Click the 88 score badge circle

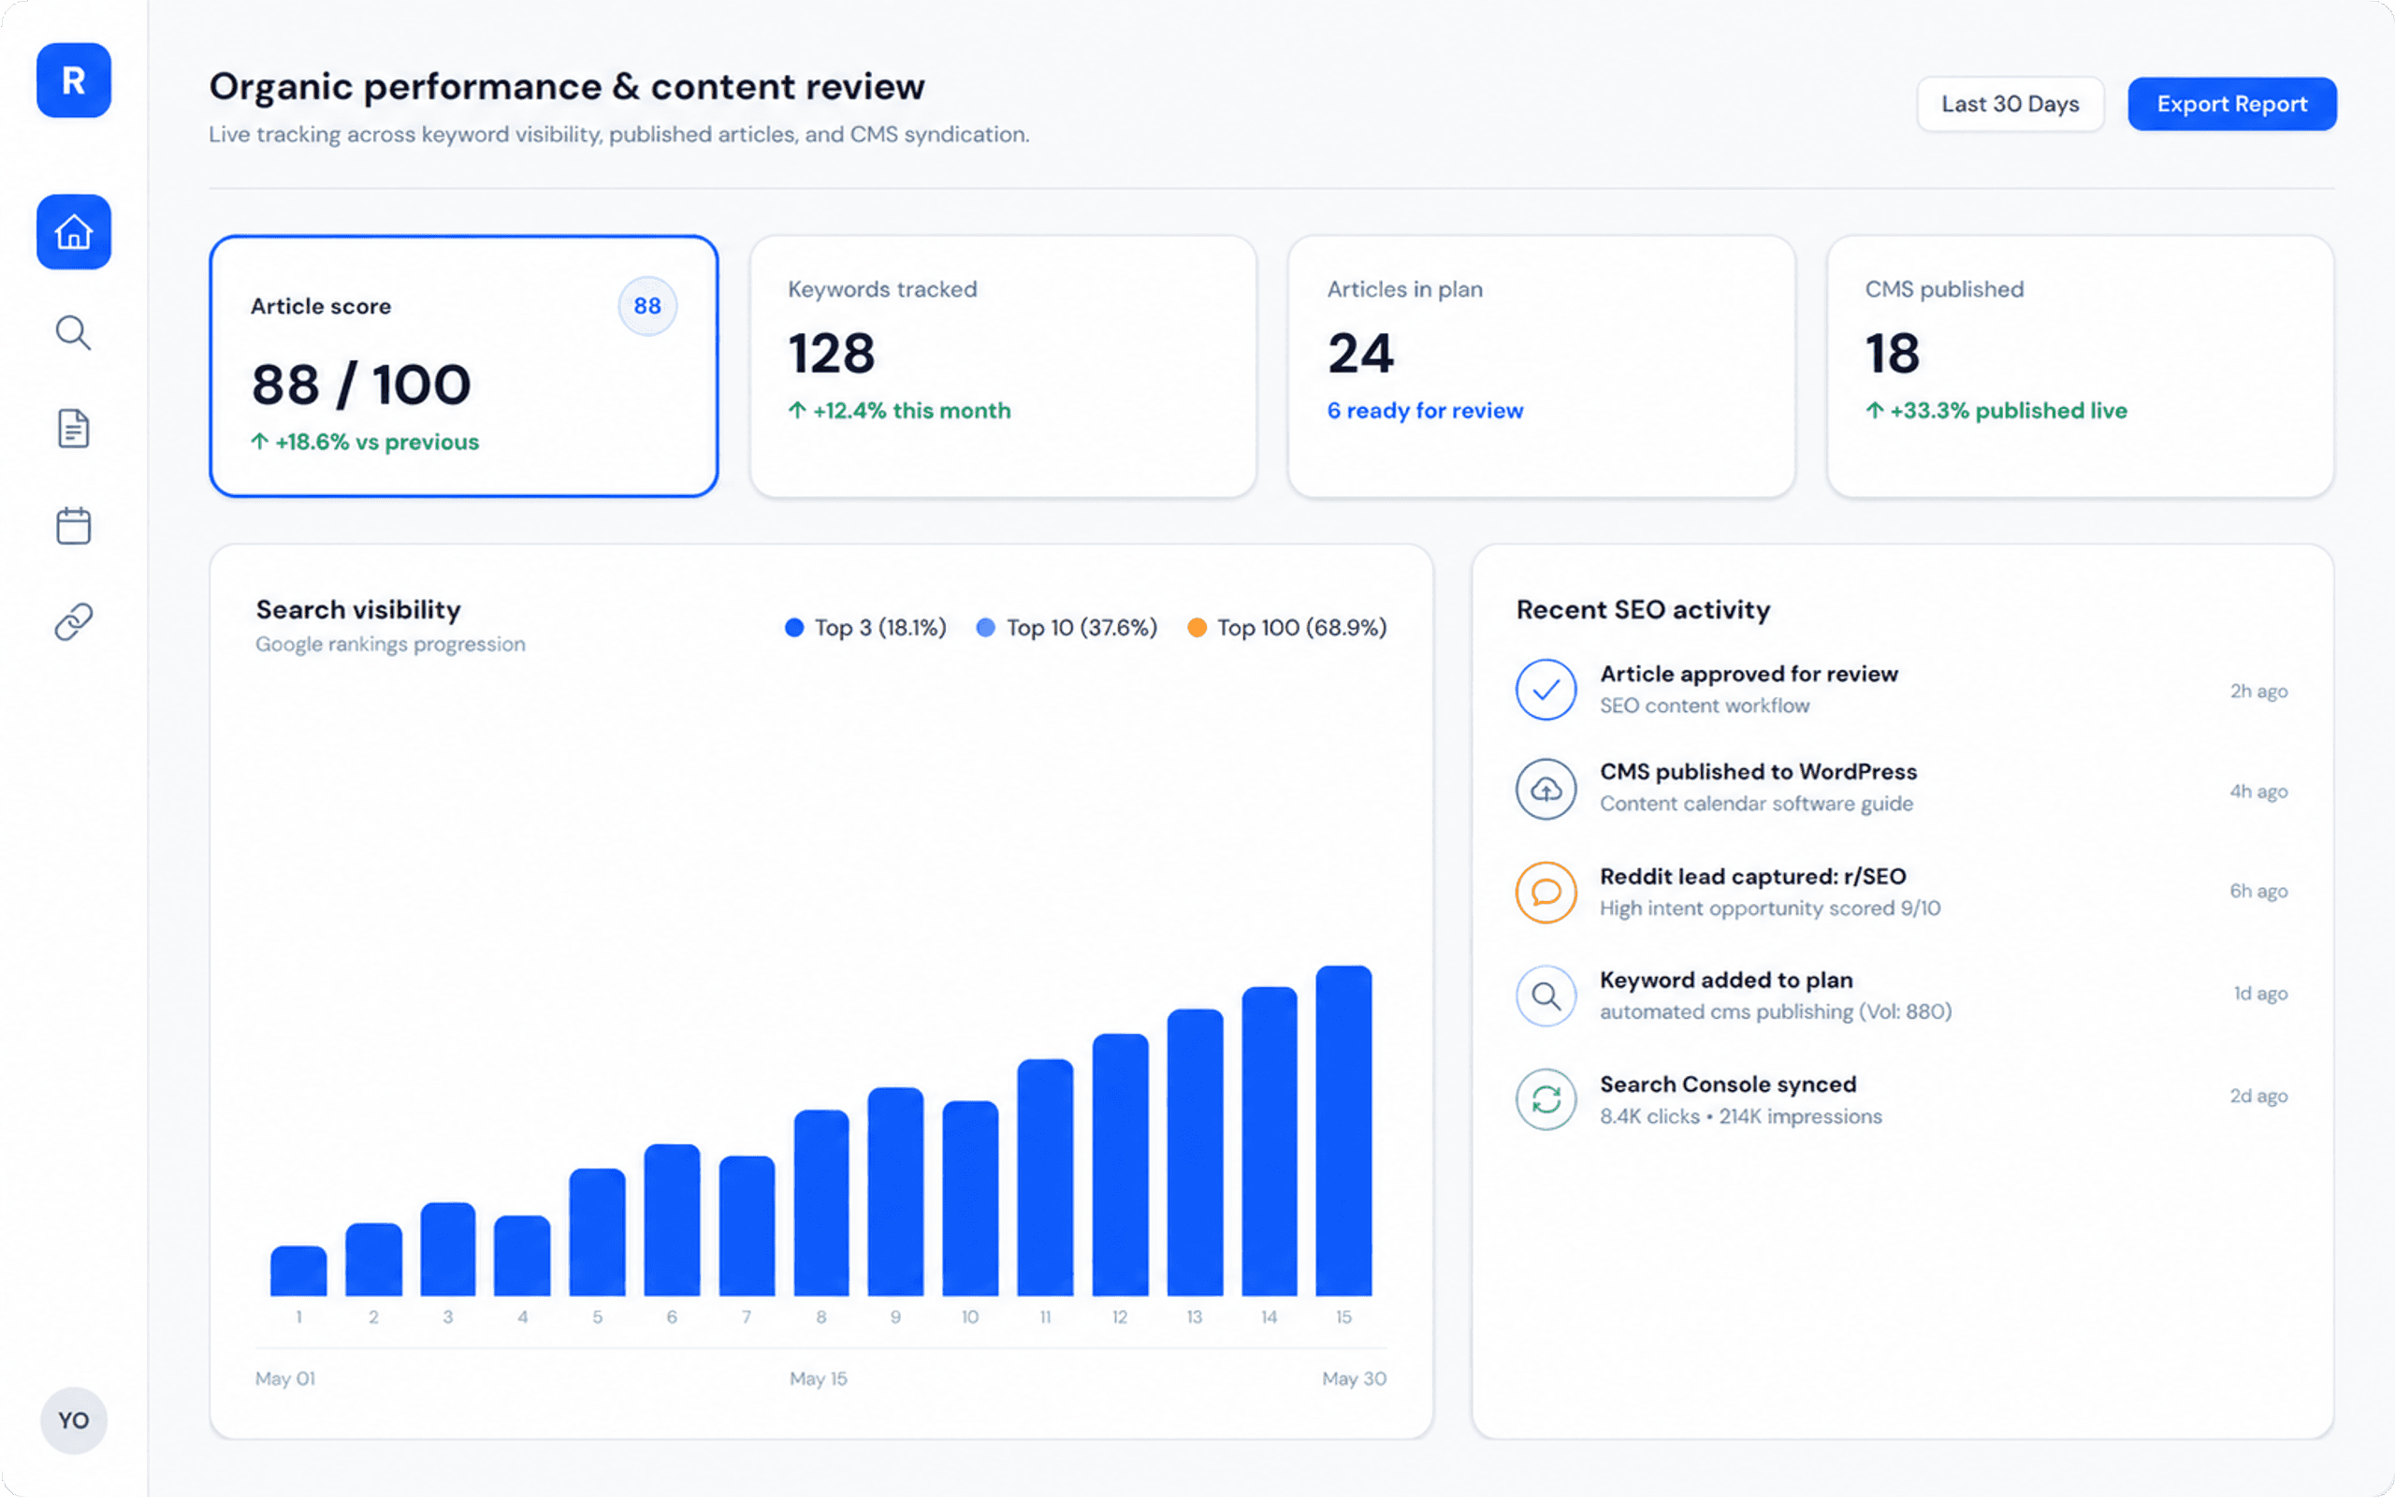647,306
